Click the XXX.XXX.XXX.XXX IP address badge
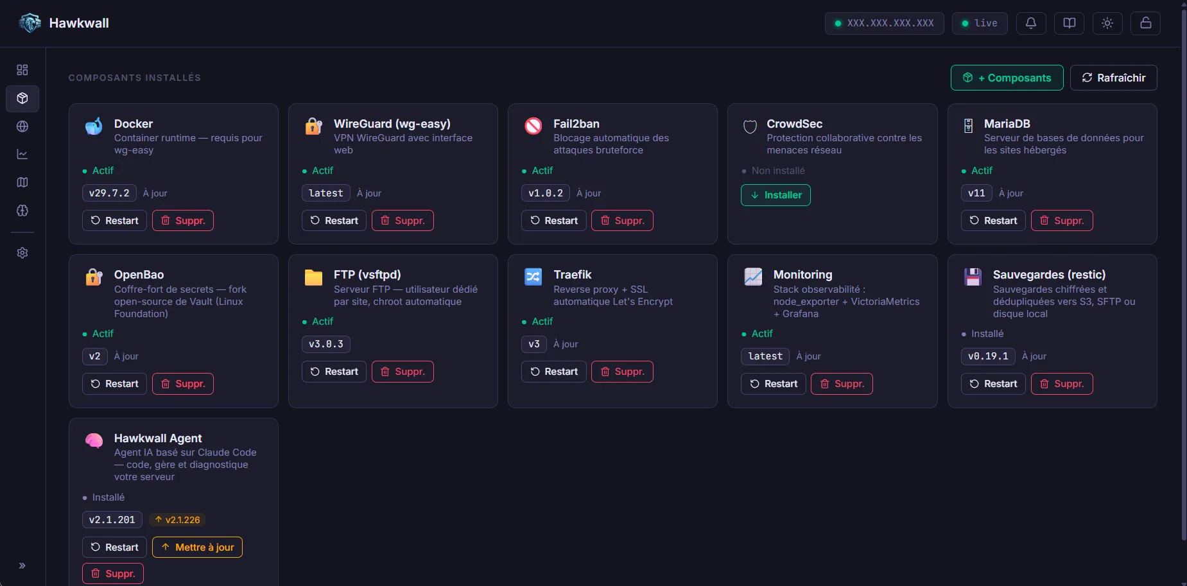 point(885,23)
